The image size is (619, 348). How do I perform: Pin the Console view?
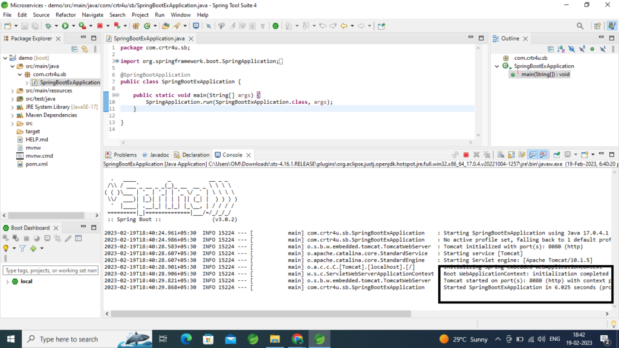pos(557,155)
